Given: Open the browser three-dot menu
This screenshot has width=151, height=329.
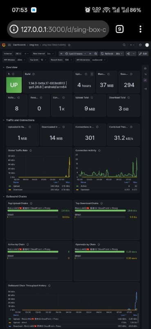Looking at the screenshot, I should click(x=140, y=29).
